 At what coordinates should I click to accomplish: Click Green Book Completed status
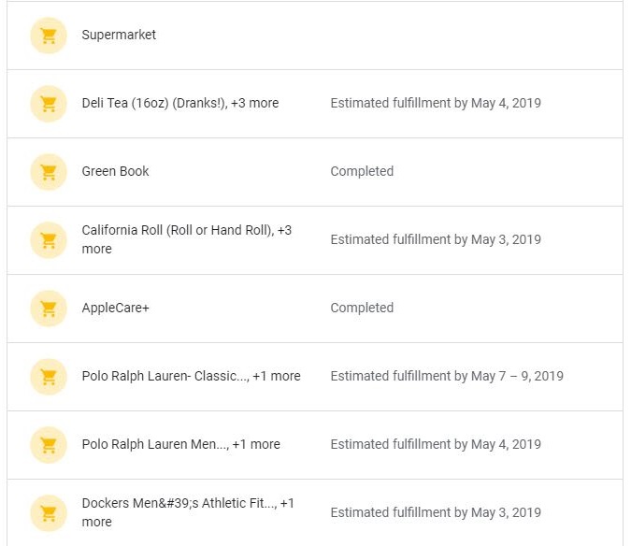362,171
